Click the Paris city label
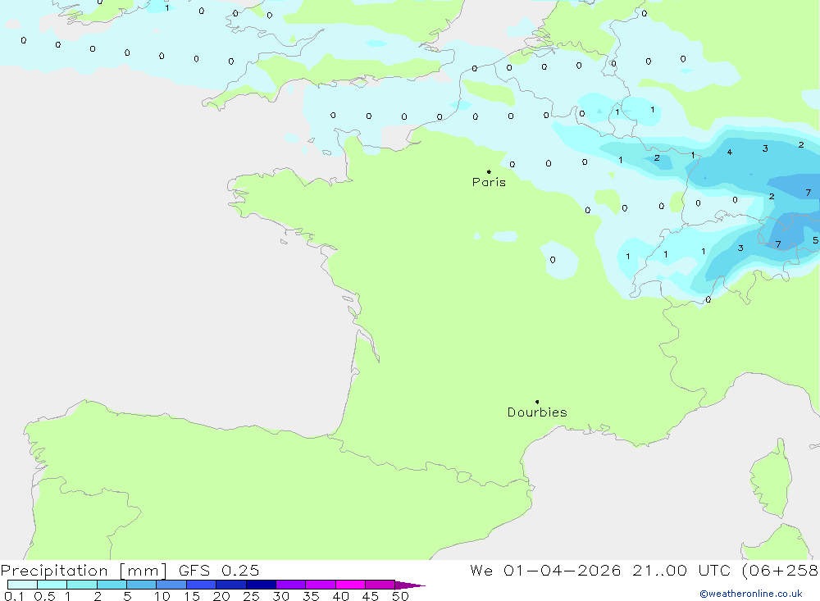 pos(489,182)
